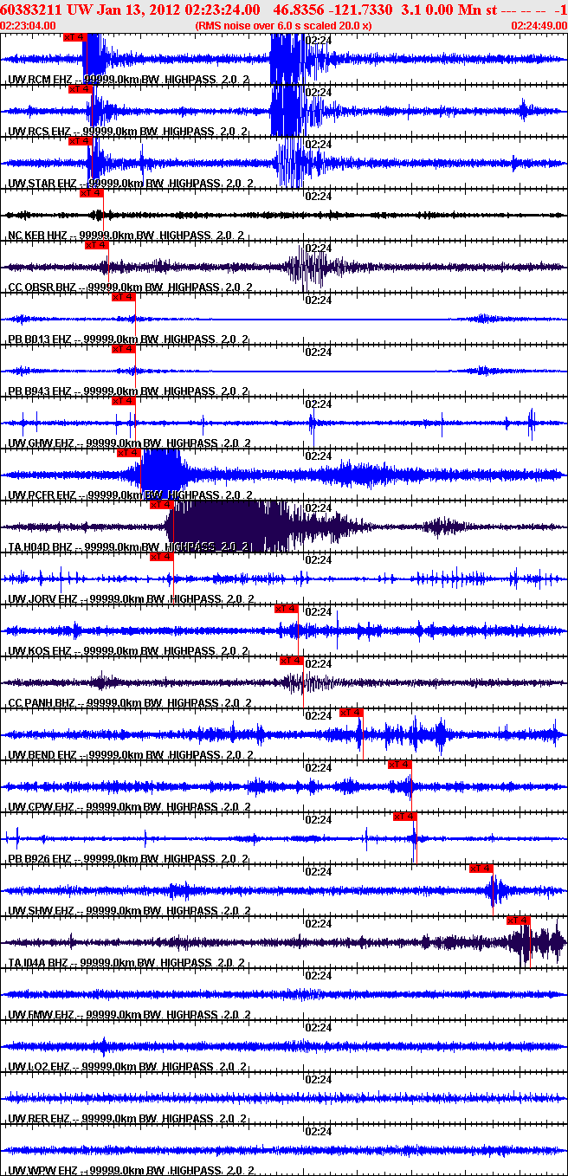The image size is (568, 1176).
Task: Click the 'UW BEND EHZ' station label
Action: [x=43, y=755]
